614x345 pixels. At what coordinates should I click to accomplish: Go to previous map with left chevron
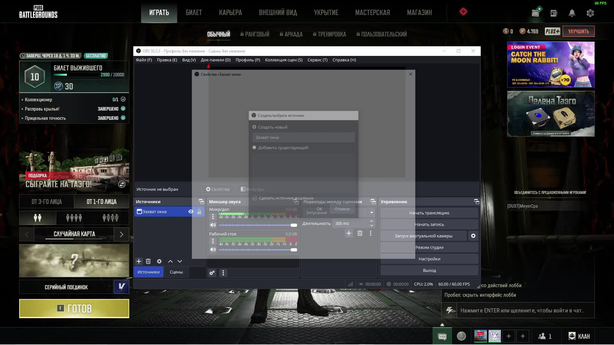[27, 234]
